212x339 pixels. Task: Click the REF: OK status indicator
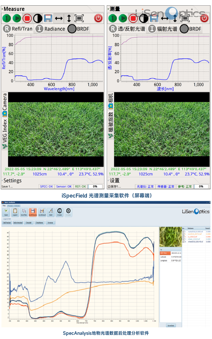pos(81,186)
